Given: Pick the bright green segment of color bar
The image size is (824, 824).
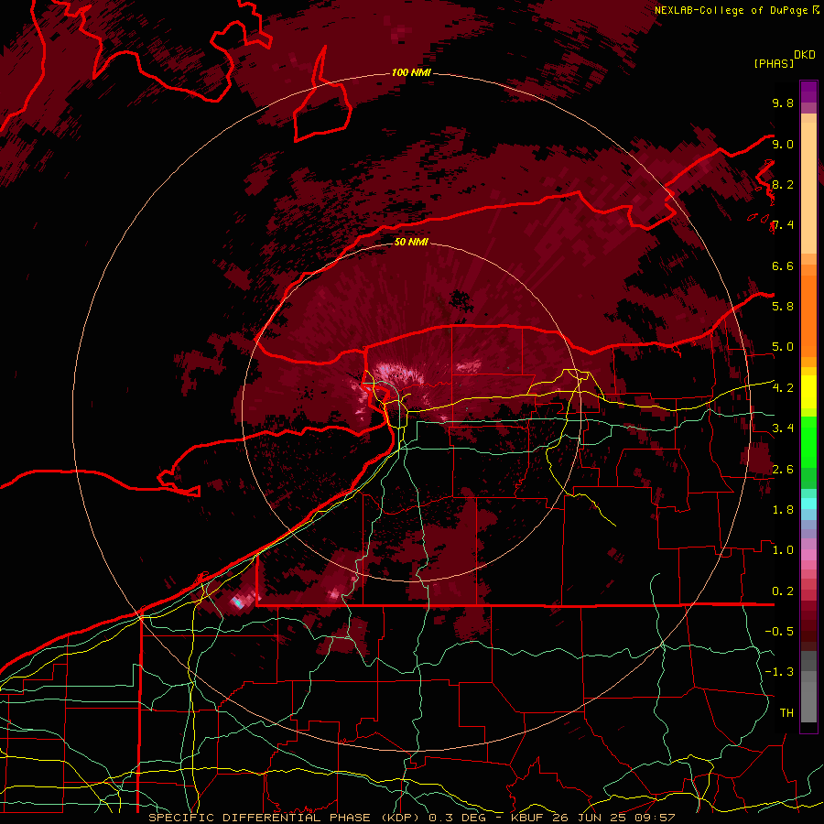Looking at the screenshot, I should (808, 441).
